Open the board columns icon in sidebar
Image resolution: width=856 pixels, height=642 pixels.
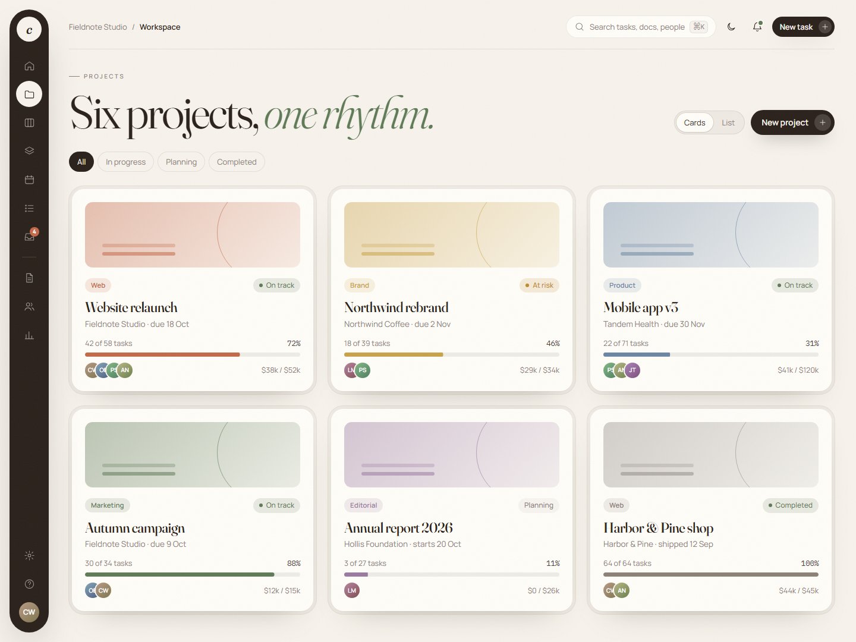[29, 122]
